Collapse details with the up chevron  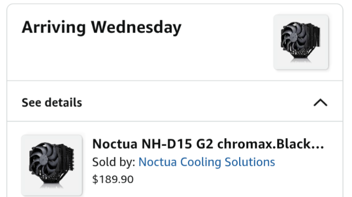[x=320, y=102]
